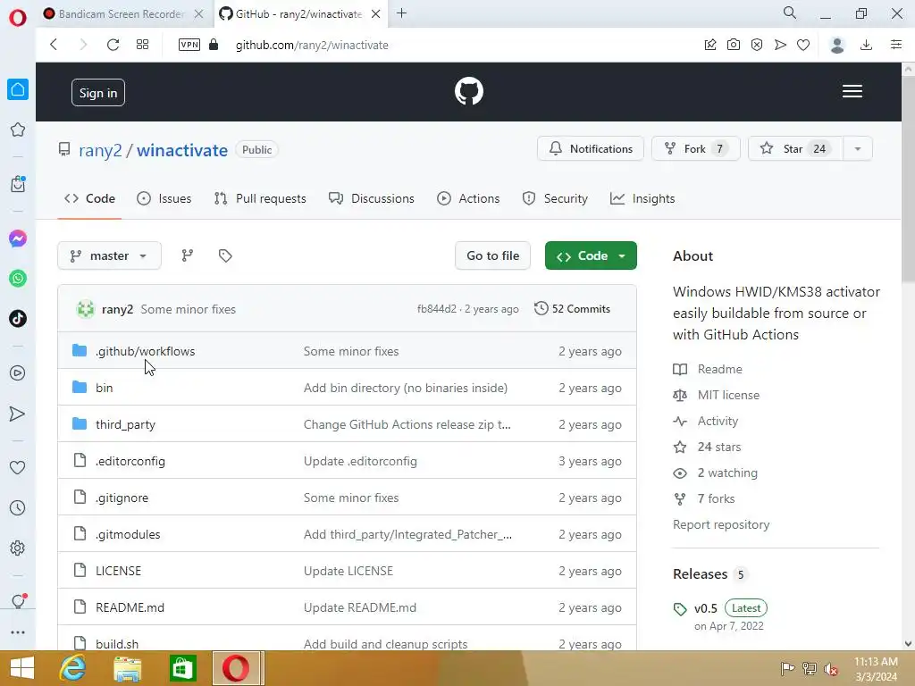Screen dimensions: 915x686
Task: Open the Security tab
Action: click(x=554, y=199)
